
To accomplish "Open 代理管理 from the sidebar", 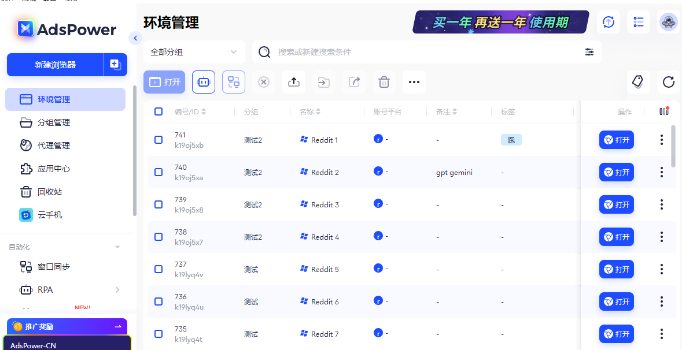I will click(x=54, y=146).
